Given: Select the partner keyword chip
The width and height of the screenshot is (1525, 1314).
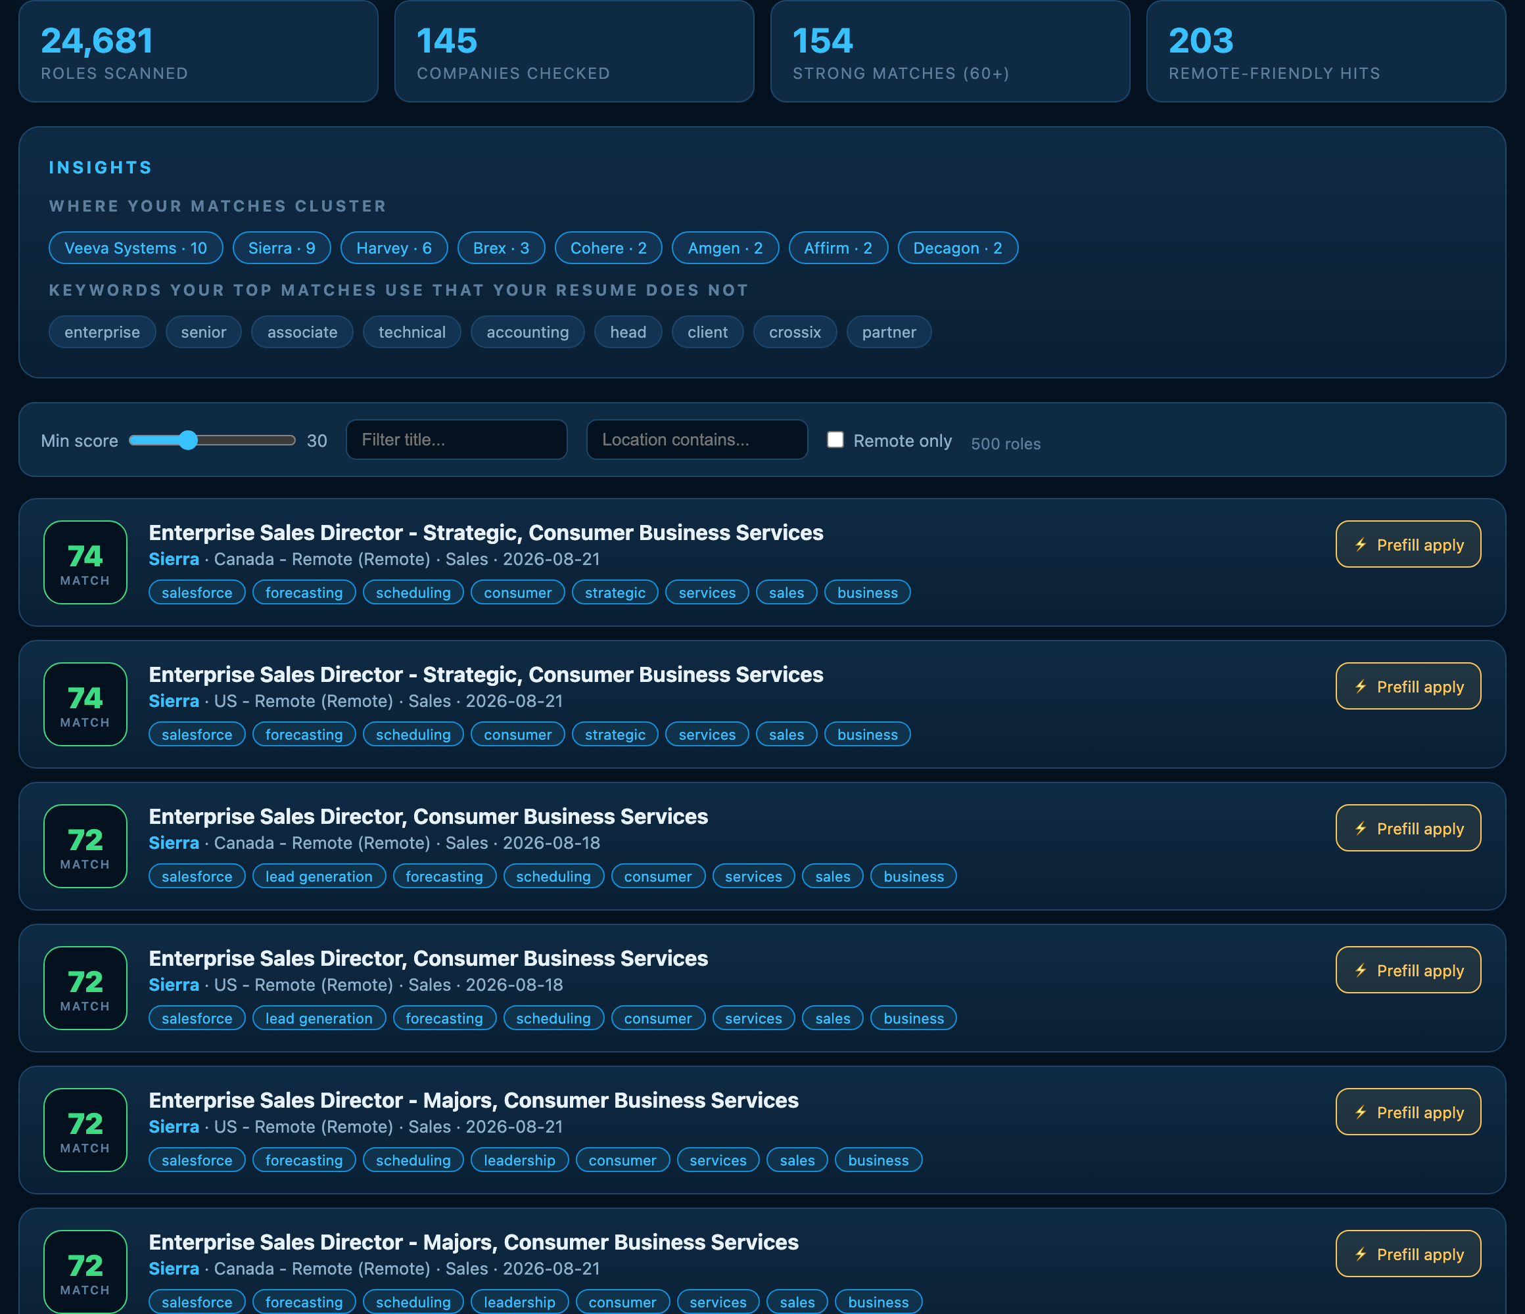Looking at the screenshot, I should coord(889,332).
